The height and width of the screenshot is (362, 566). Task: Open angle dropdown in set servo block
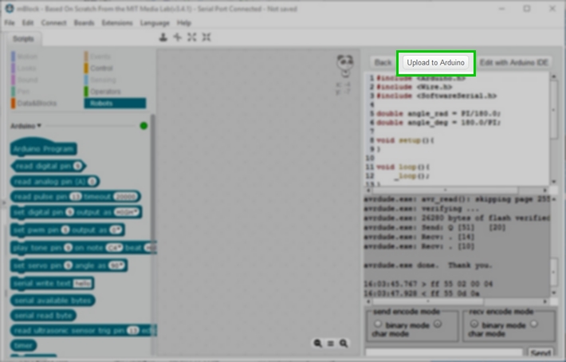point(116,266)
